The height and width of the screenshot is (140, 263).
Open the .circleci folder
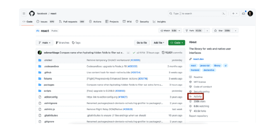click(x=48, y=60)
